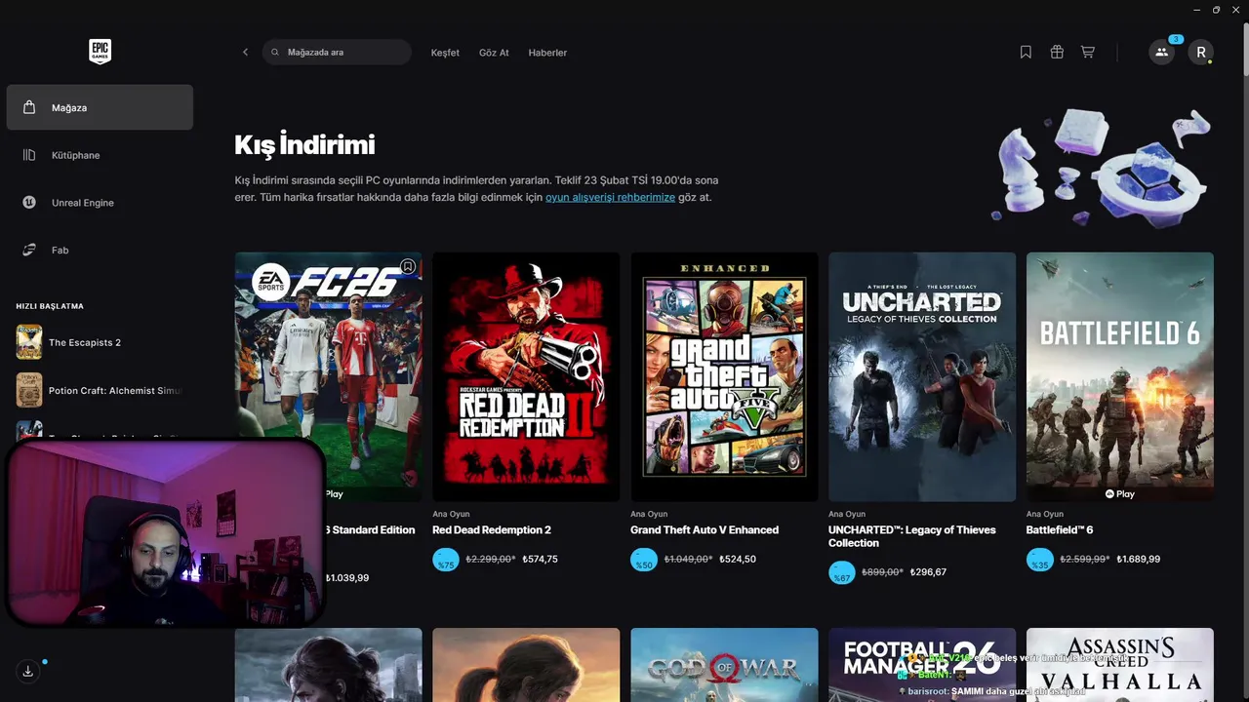Click the Battlefield 6 title text
Screen dimensions: 1249x702
coord(1060,530)
